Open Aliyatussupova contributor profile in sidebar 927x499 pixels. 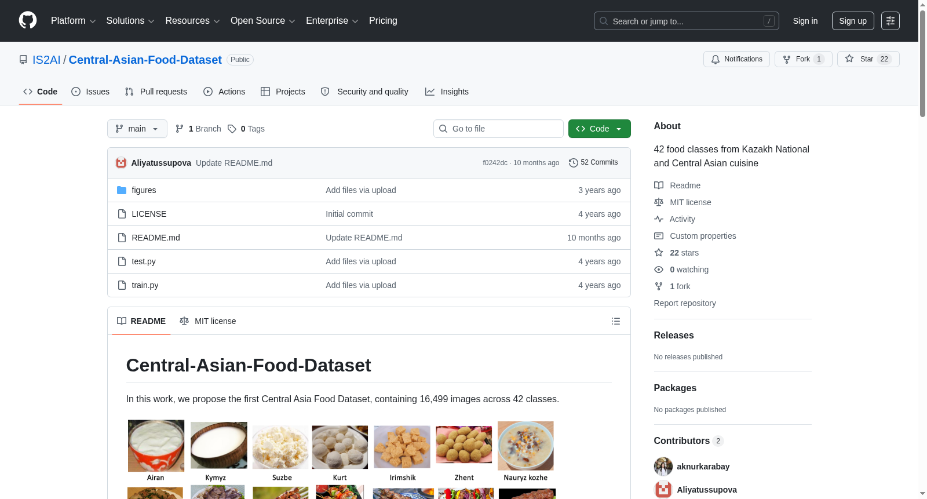(707, 490)
